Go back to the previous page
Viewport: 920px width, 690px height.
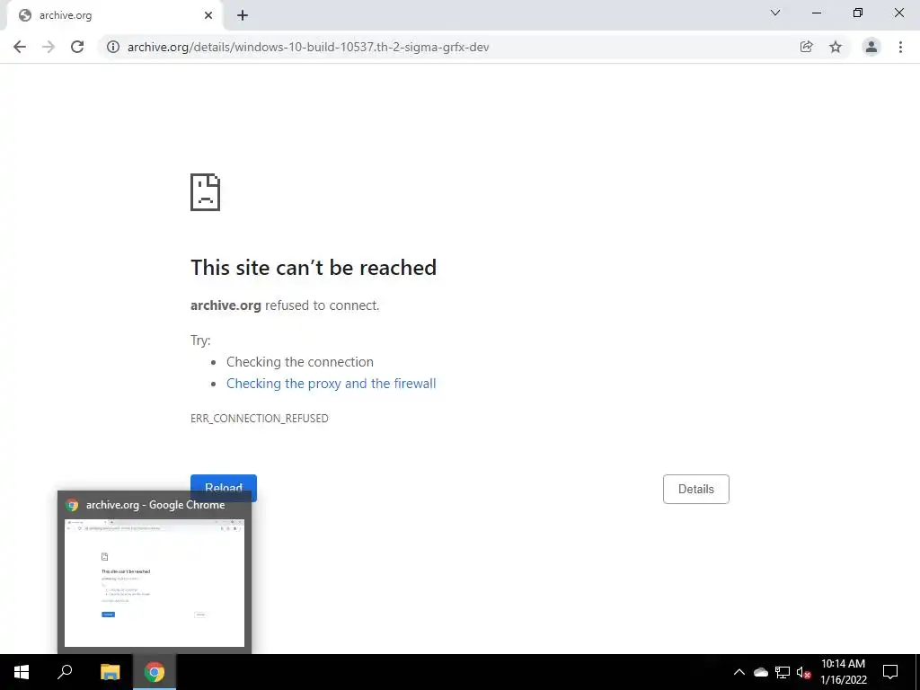tap(20, 47)
